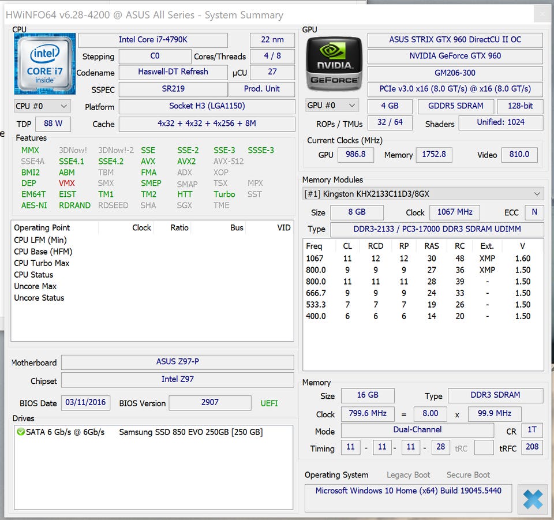Click the DDR3-2133 / PC3-17000 type field
The image size is (554, 520).
click(437, 229)
